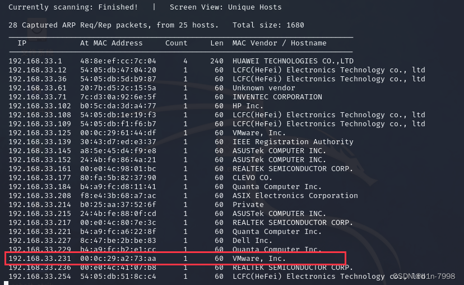
Task: Click IP address 192.168.33.184
Action: coord(40,187)
